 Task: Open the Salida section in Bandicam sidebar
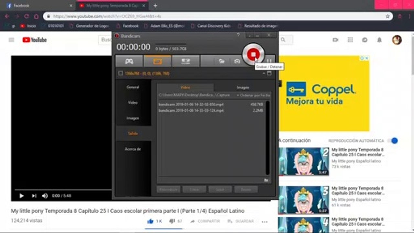pos(133,134)
